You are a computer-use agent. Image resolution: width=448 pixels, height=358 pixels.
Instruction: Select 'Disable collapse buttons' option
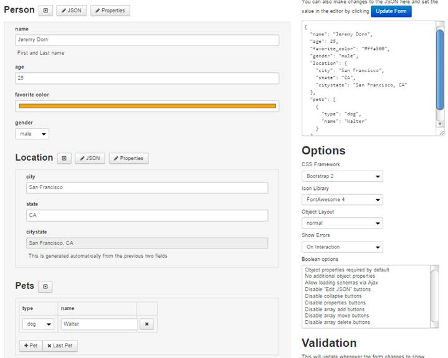click(333, 296)
